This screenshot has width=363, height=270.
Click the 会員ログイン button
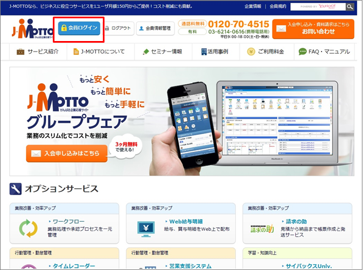pos(79,28)
